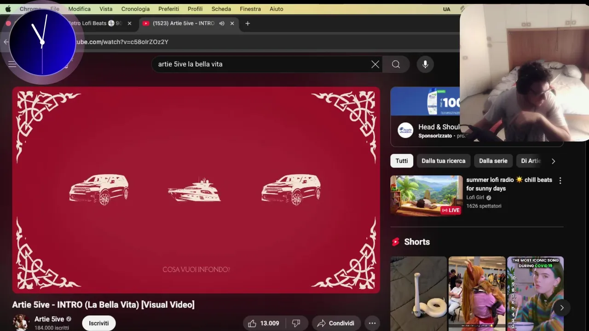Like the video with 13.009 likes

pyautogui.click(x=264, y=323)
